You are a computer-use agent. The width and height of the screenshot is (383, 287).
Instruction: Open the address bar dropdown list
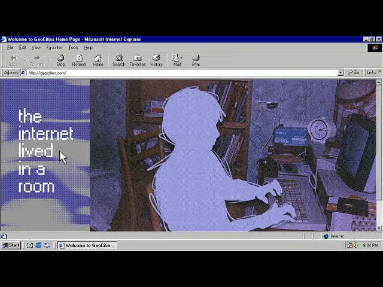[x=341, y=73]
